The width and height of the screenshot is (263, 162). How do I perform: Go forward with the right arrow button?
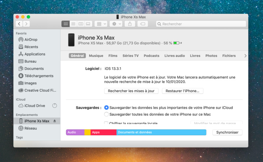(26, 24)
